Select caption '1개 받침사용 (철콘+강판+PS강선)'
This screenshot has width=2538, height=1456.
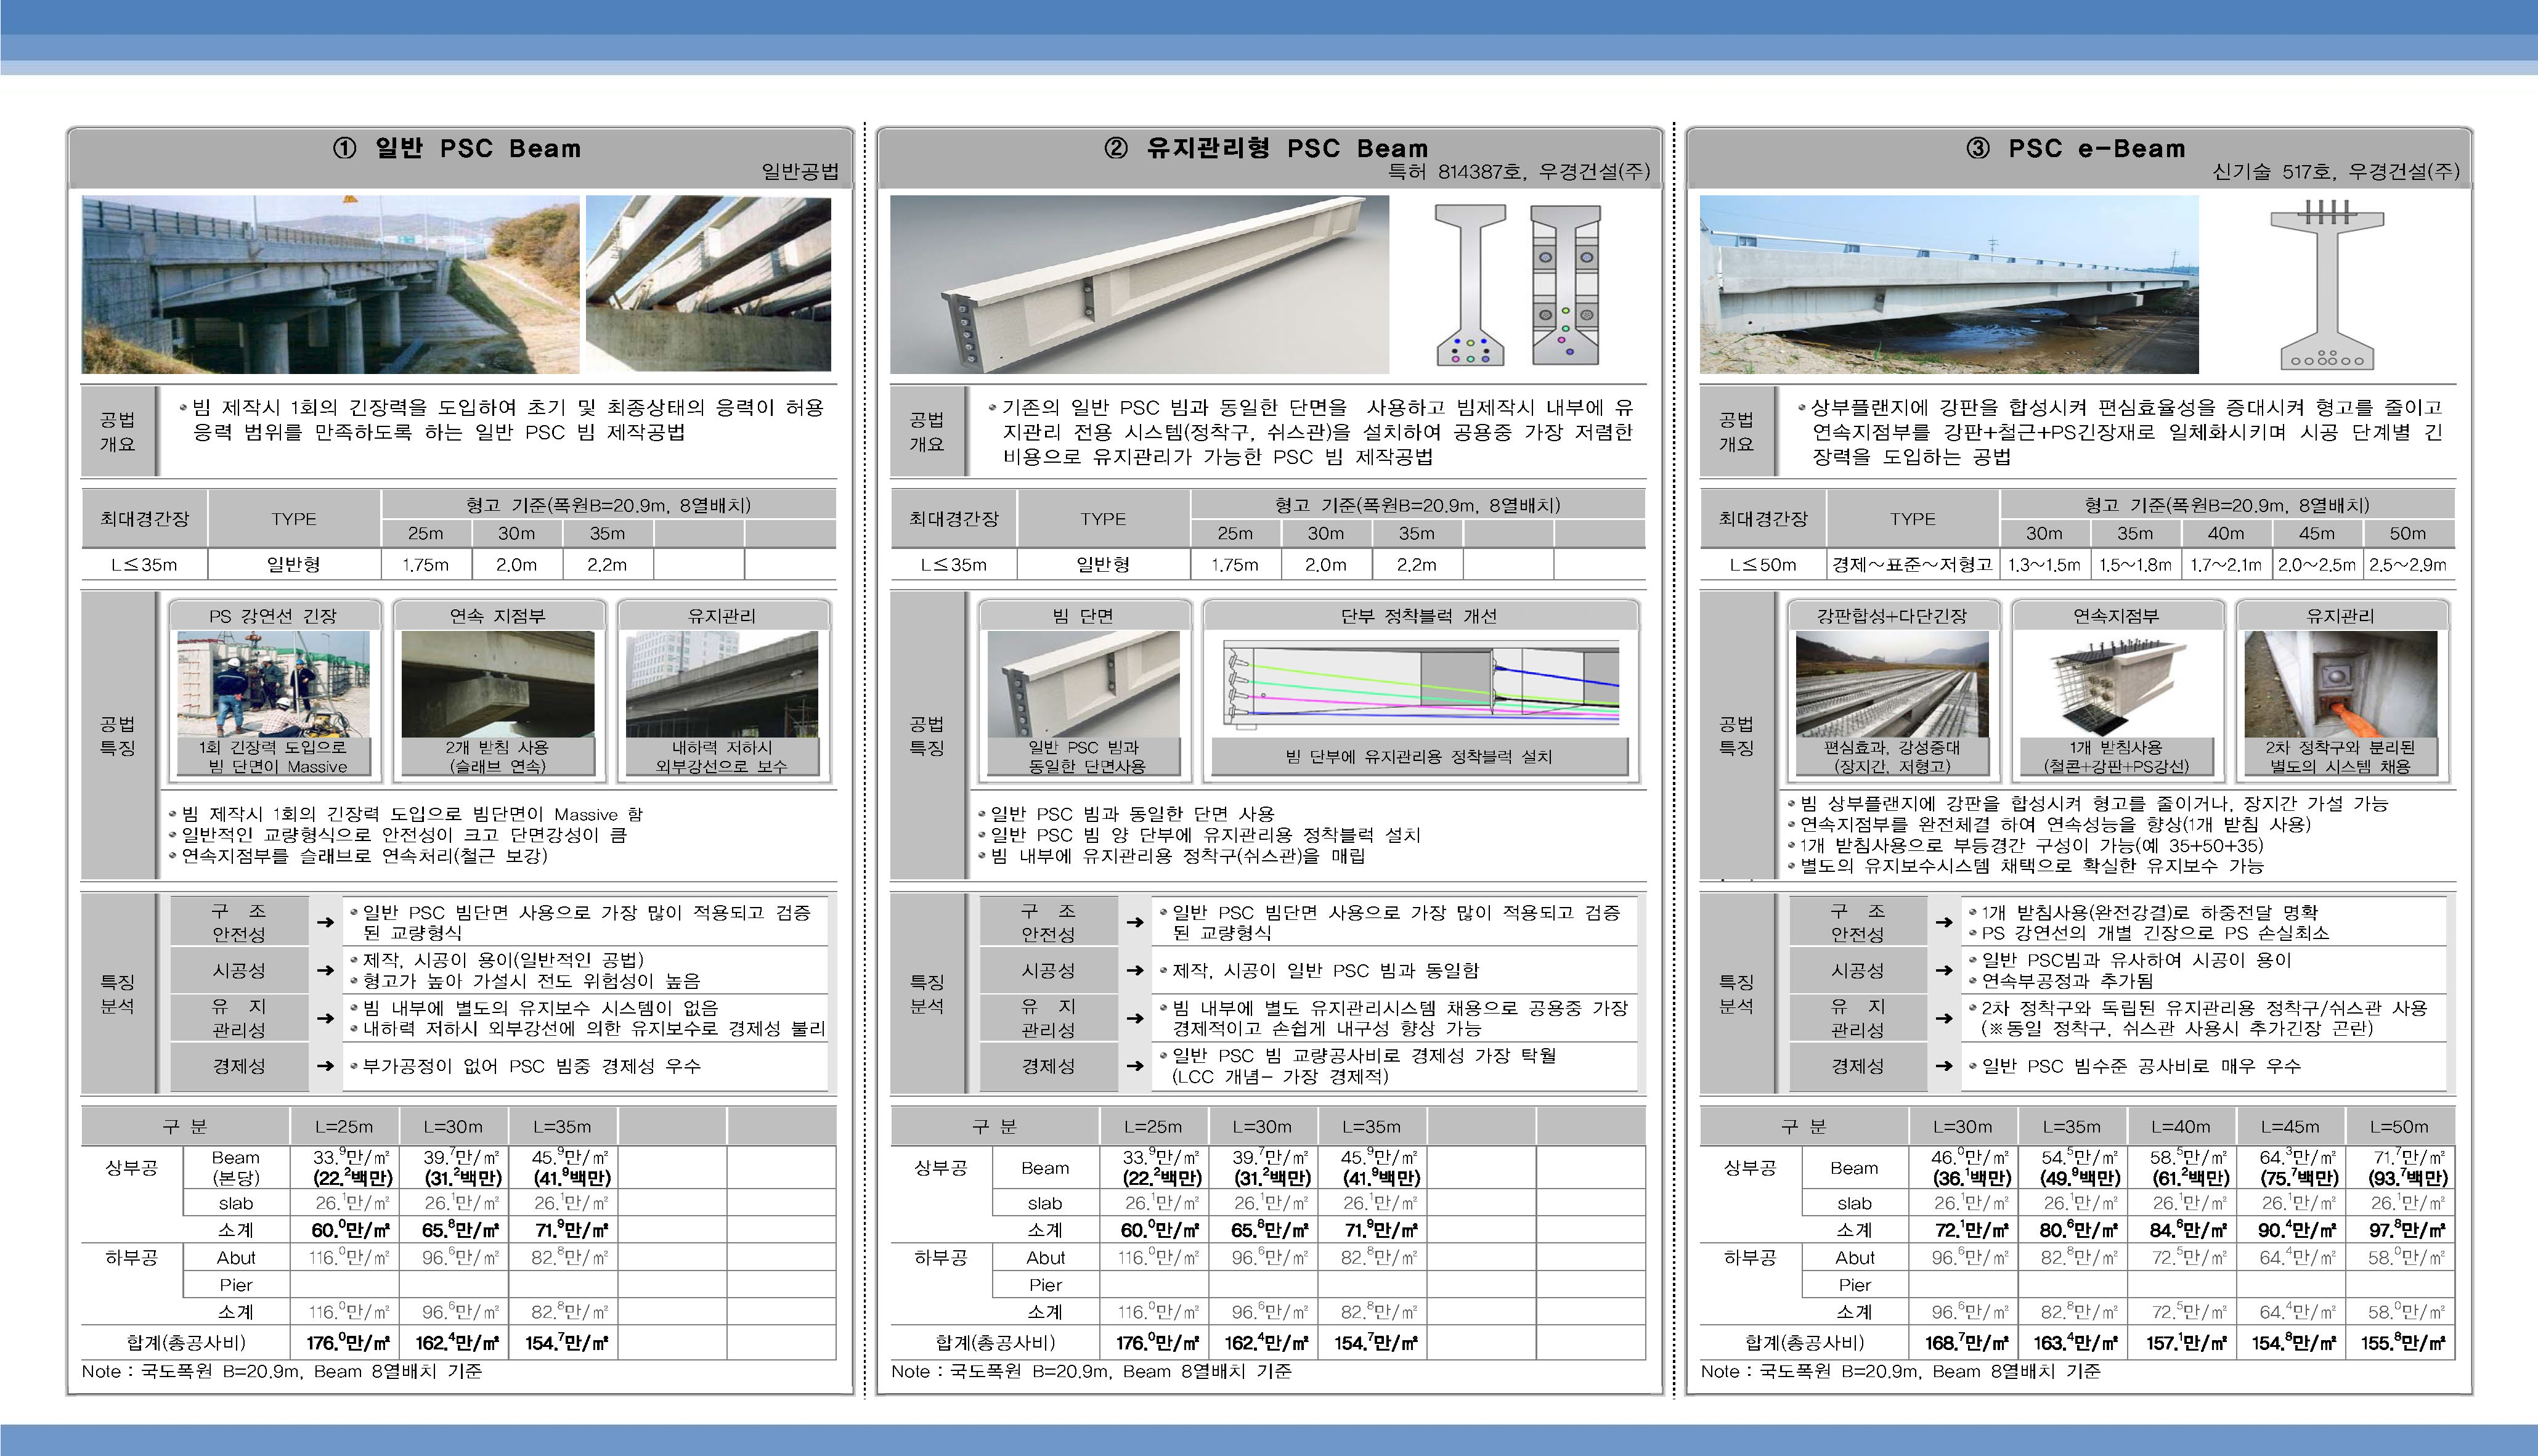pos(2116,757)
